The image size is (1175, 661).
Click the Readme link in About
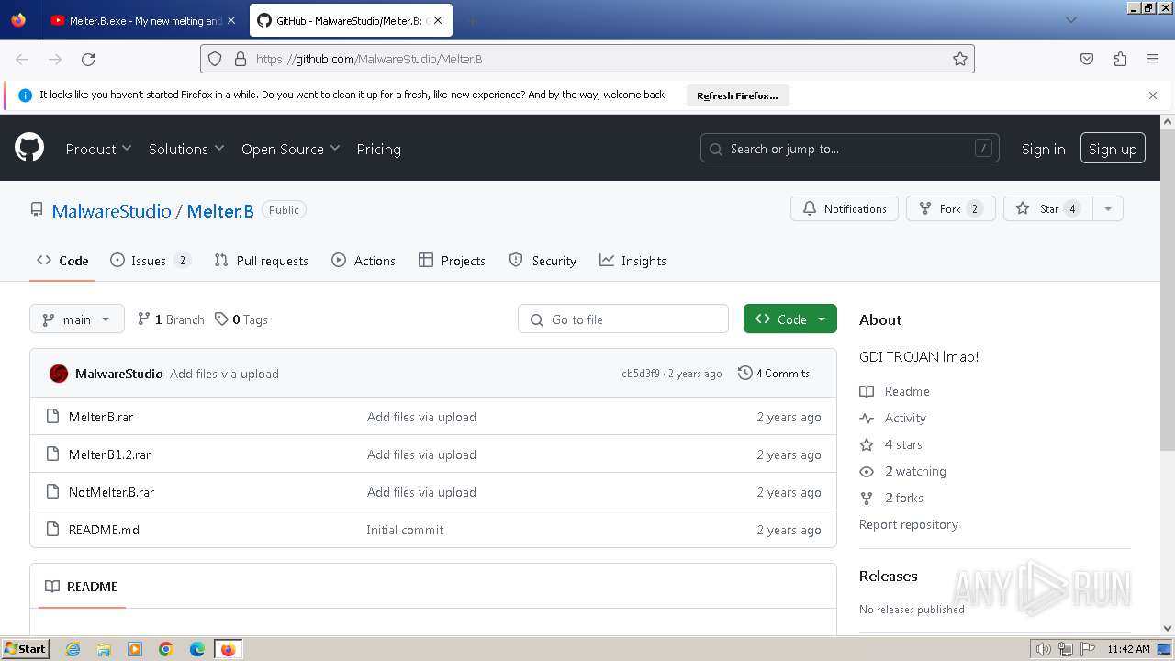click(895, 391)
